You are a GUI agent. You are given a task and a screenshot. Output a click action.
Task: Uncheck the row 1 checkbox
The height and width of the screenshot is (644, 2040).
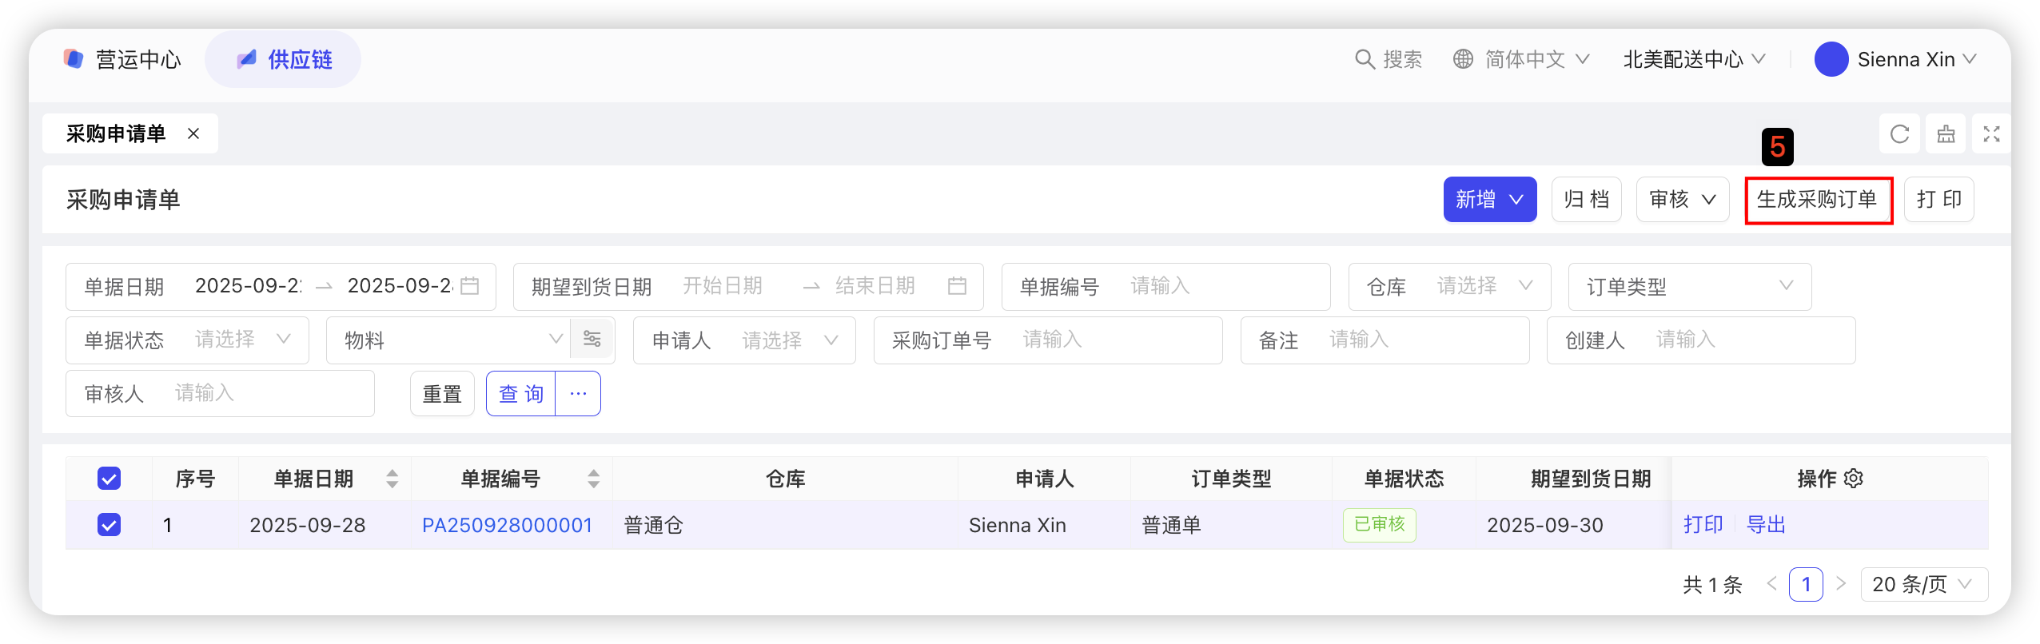[109, 525]
